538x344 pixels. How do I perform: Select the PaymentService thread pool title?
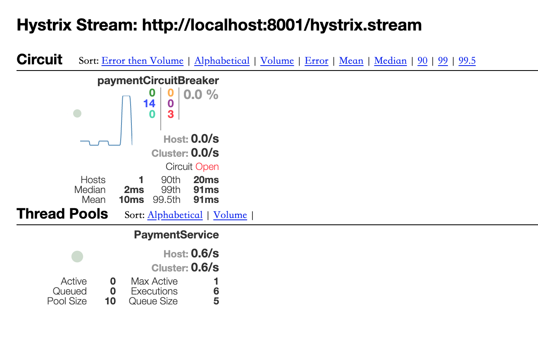coord(176,235)
